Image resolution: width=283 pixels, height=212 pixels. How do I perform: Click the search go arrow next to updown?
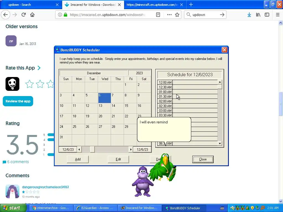point(222,15)
